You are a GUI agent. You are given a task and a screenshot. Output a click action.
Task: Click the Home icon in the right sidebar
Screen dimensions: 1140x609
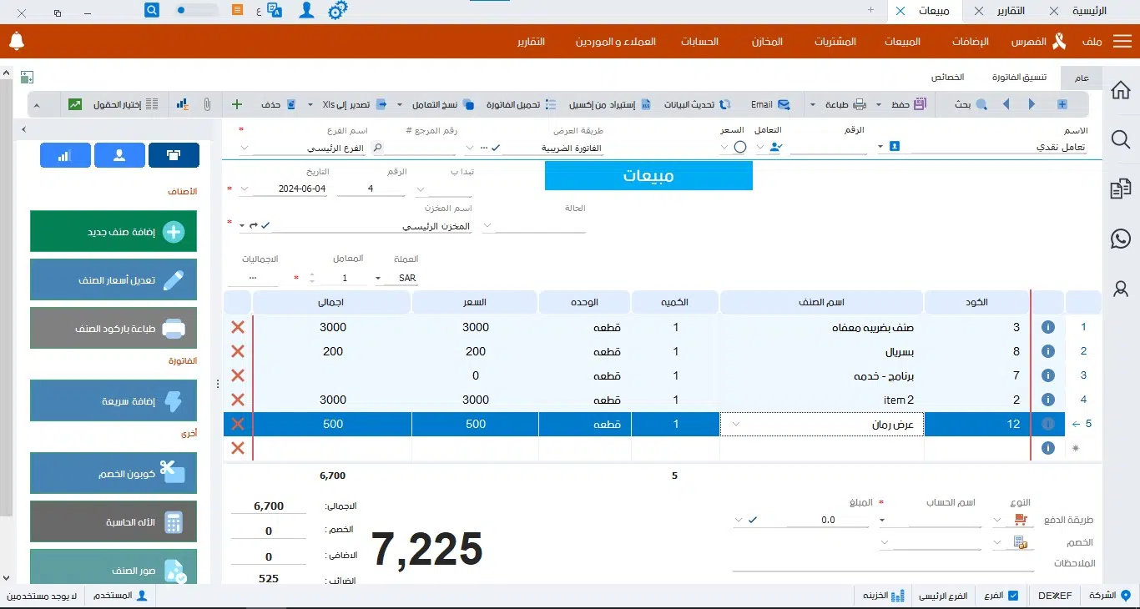point(1120,90)
